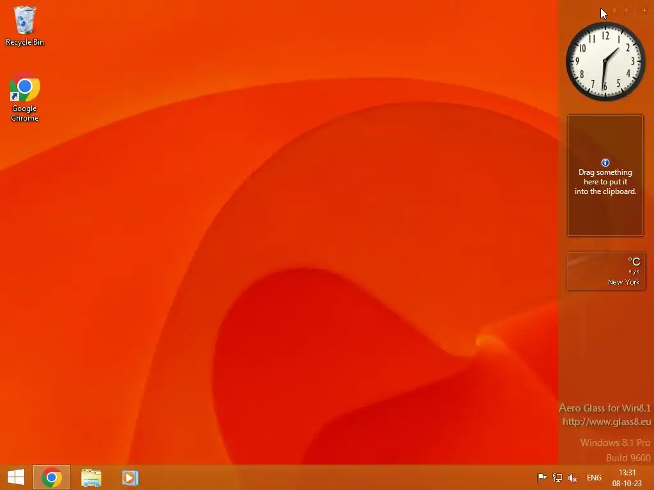
Task: Select the Google Chrome desktop shortcut
Action: [x=25, y=97]
